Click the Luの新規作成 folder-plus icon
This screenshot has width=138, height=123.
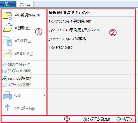tap(7, 15)
